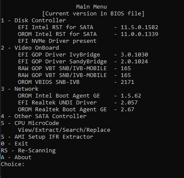
Task: Select the Disk Controller menu entry
Action: point(33,21)
